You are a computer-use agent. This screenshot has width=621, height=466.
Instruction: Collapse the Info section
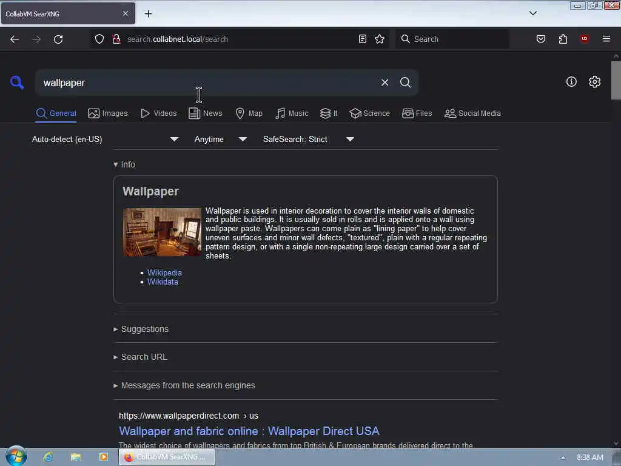click(x=124, y=164)
